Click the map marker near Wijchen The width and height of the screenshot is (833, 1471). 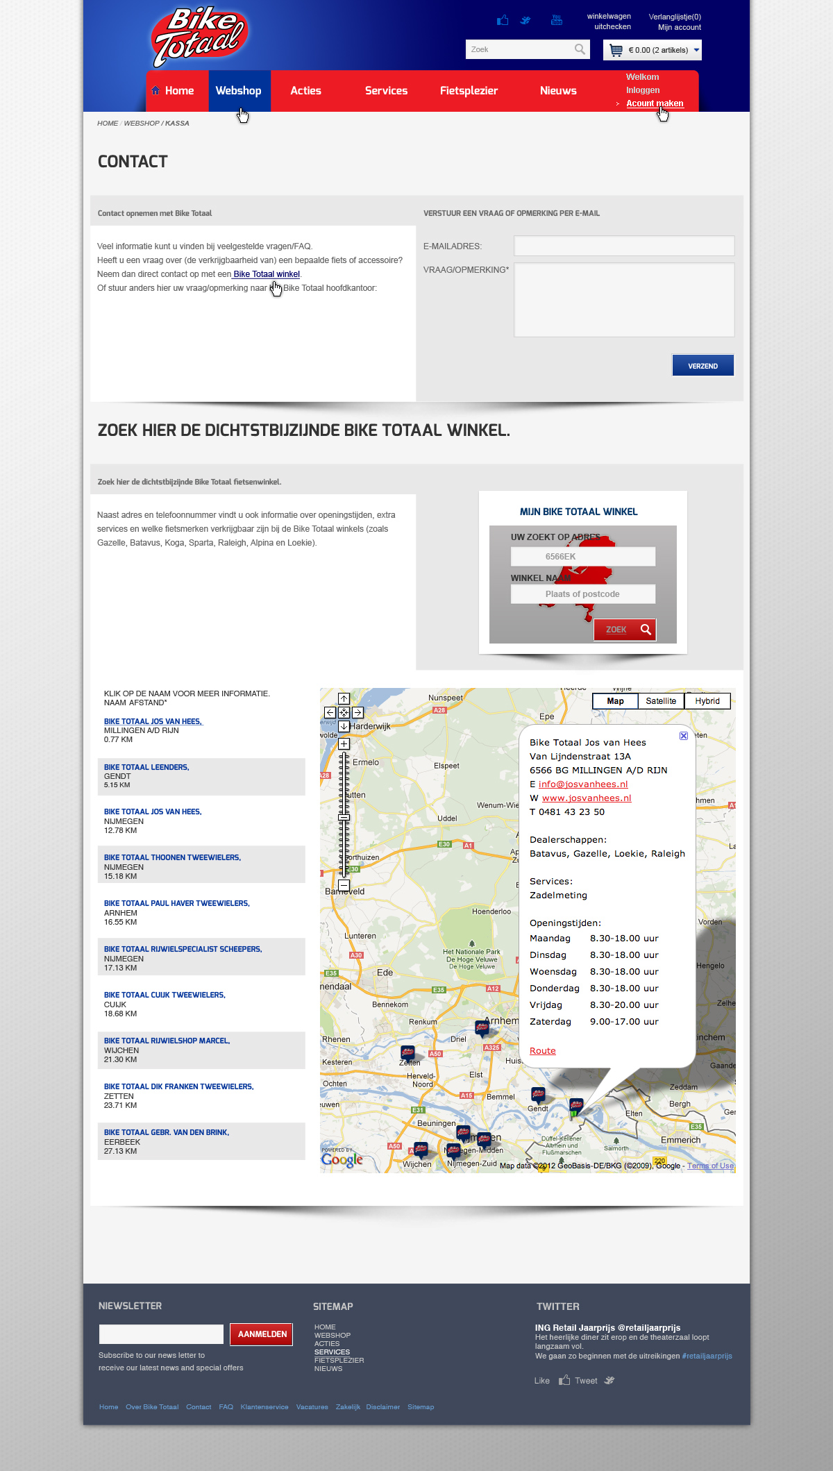(421, 1150)
